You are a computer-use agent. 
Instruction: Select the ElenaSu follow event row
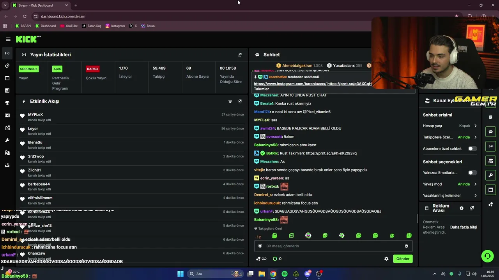point(133,145)
